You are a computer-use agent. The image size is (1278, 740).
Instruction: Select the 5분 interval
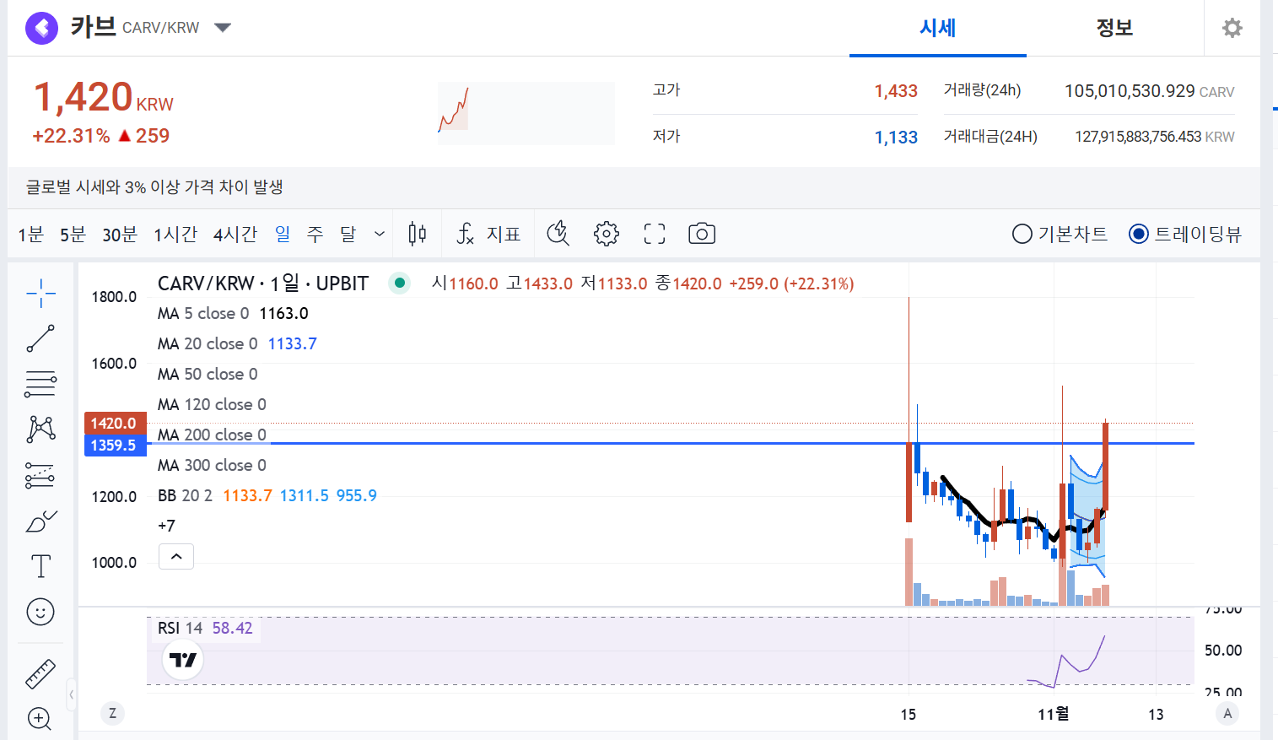(x=73, y=234)
